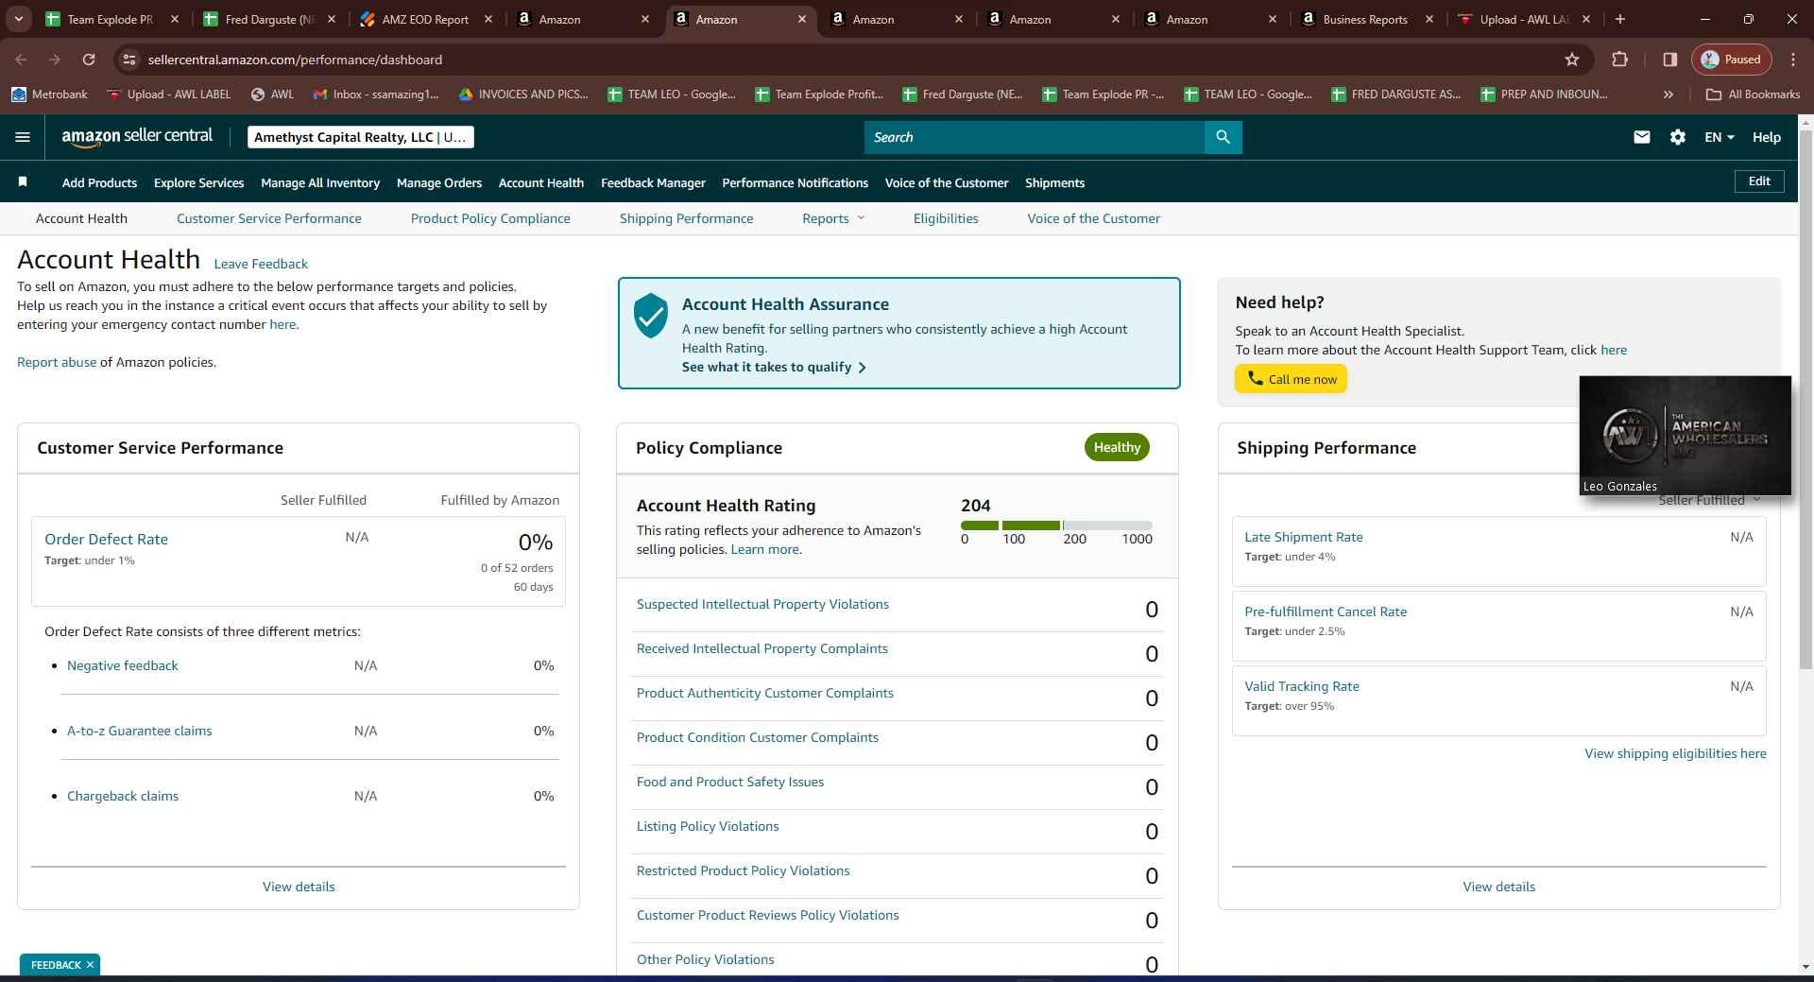
Task: Toggle the browser side panel icon
Action: point(1669,60)
